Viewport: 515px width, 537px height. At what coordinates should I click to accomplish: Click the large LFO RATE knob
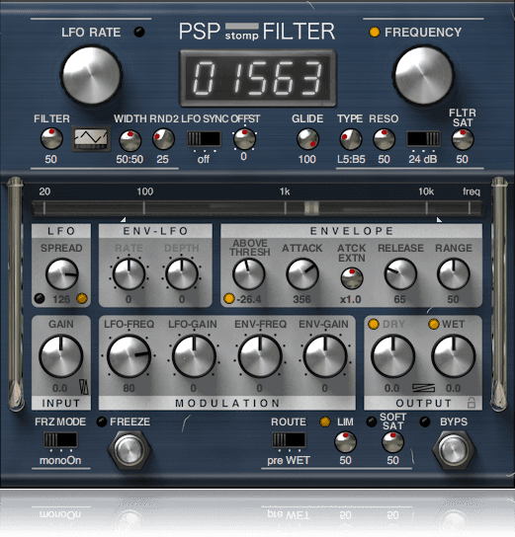[91, 75]
